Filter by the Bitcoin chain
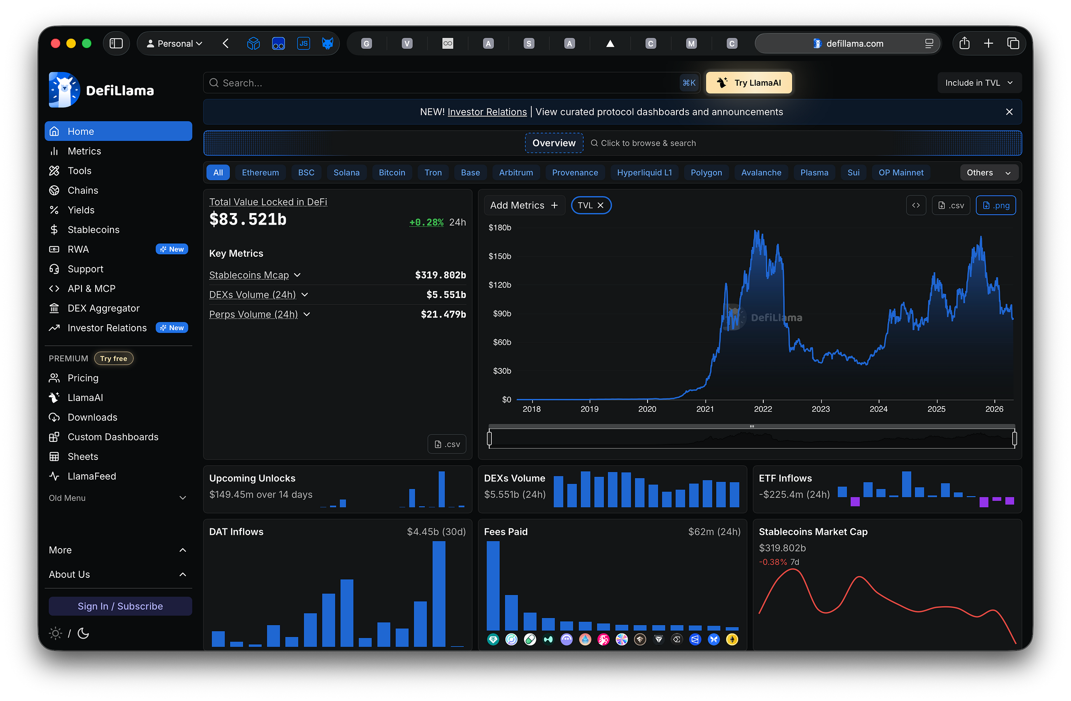 click(392, 172)
